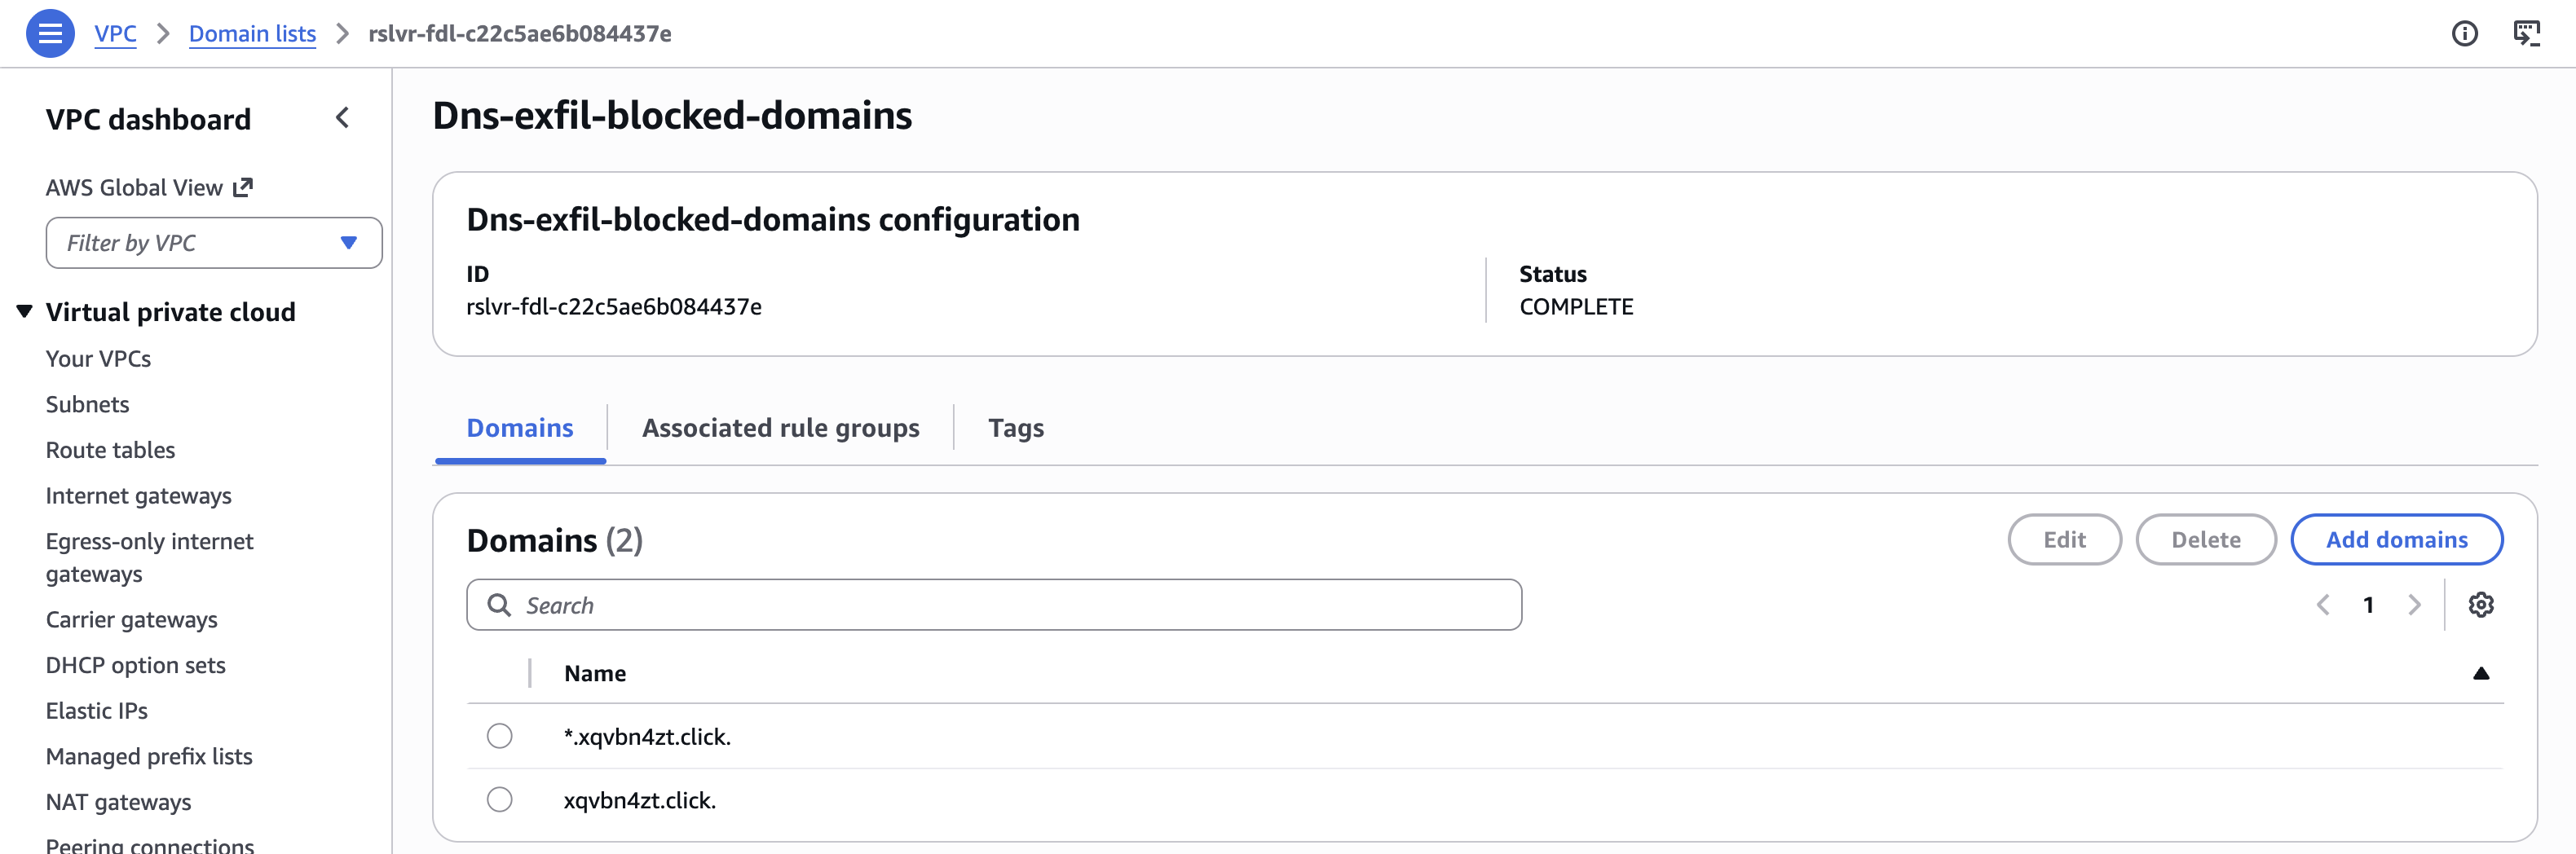Click the VPC breadcrumb link
2576x854 pixels.
pyautogui.click(x=115, y=34)
